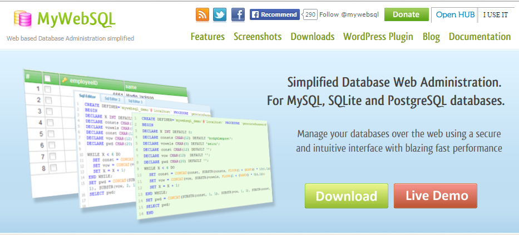This screenshot has height=235, width=519.
Task: Tick the header select-all checkbox in table illustration
Action: point(47,78)
